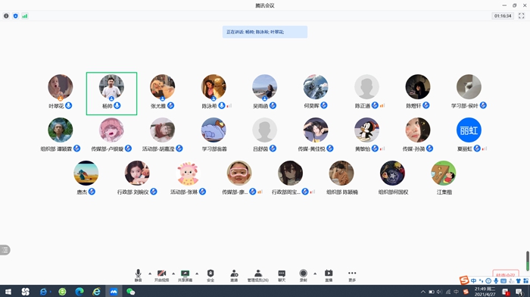Open the security shield options
This screenshot has height=297, width=530.
point(210,275)
